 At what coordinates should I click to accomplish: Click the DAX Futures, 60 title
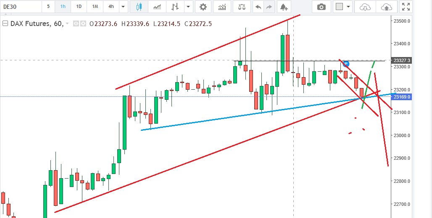pos(37,24)
